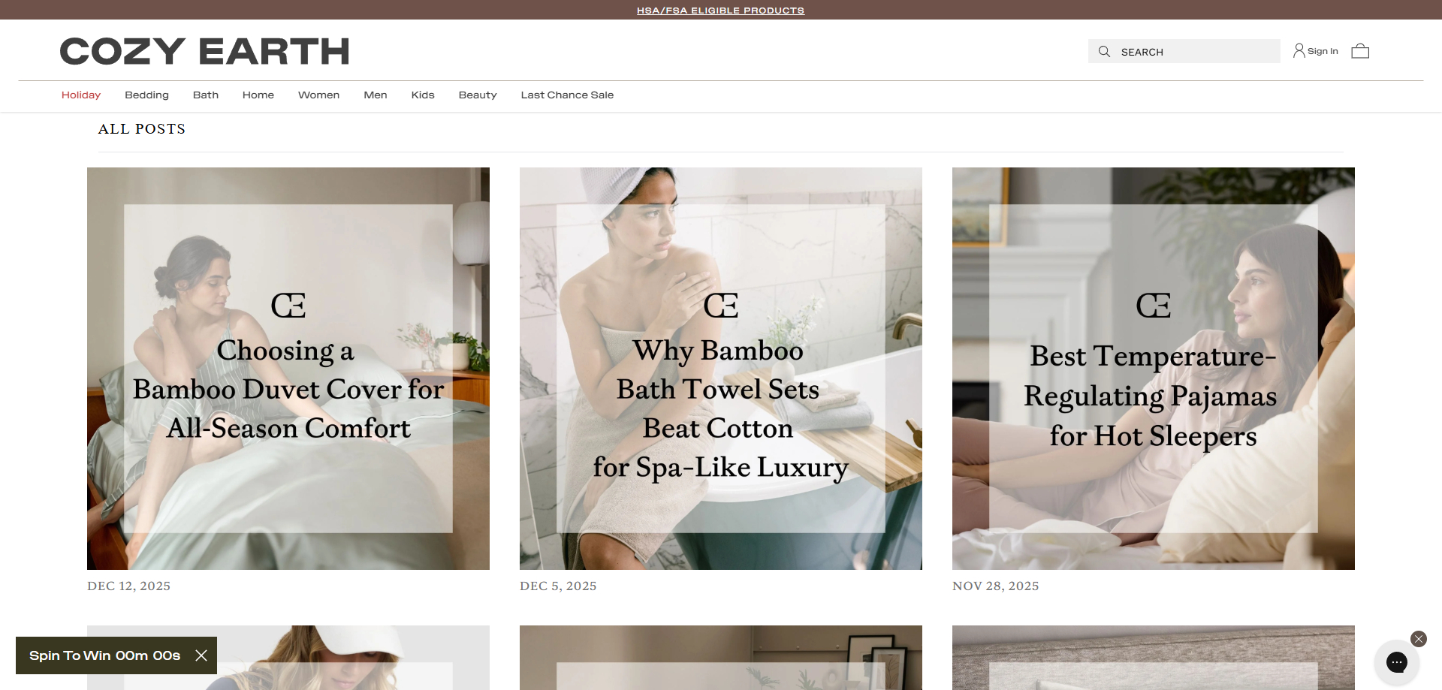
Task: Open the Holiday menu
Action: (81, 95)
